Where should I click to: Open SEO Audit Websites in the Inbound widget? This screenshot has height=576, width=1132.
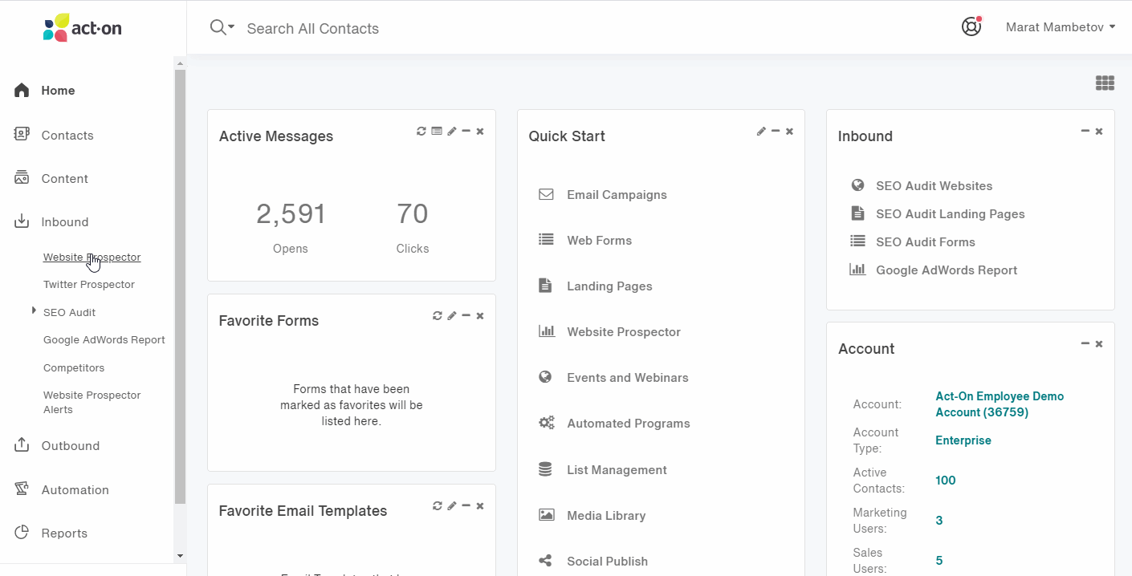[x=934, y=186]
